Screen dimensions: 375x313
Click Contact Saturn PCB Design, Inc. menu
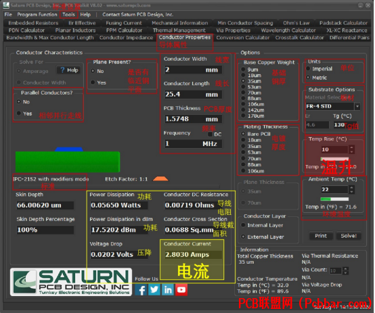(x=138, y=15)
